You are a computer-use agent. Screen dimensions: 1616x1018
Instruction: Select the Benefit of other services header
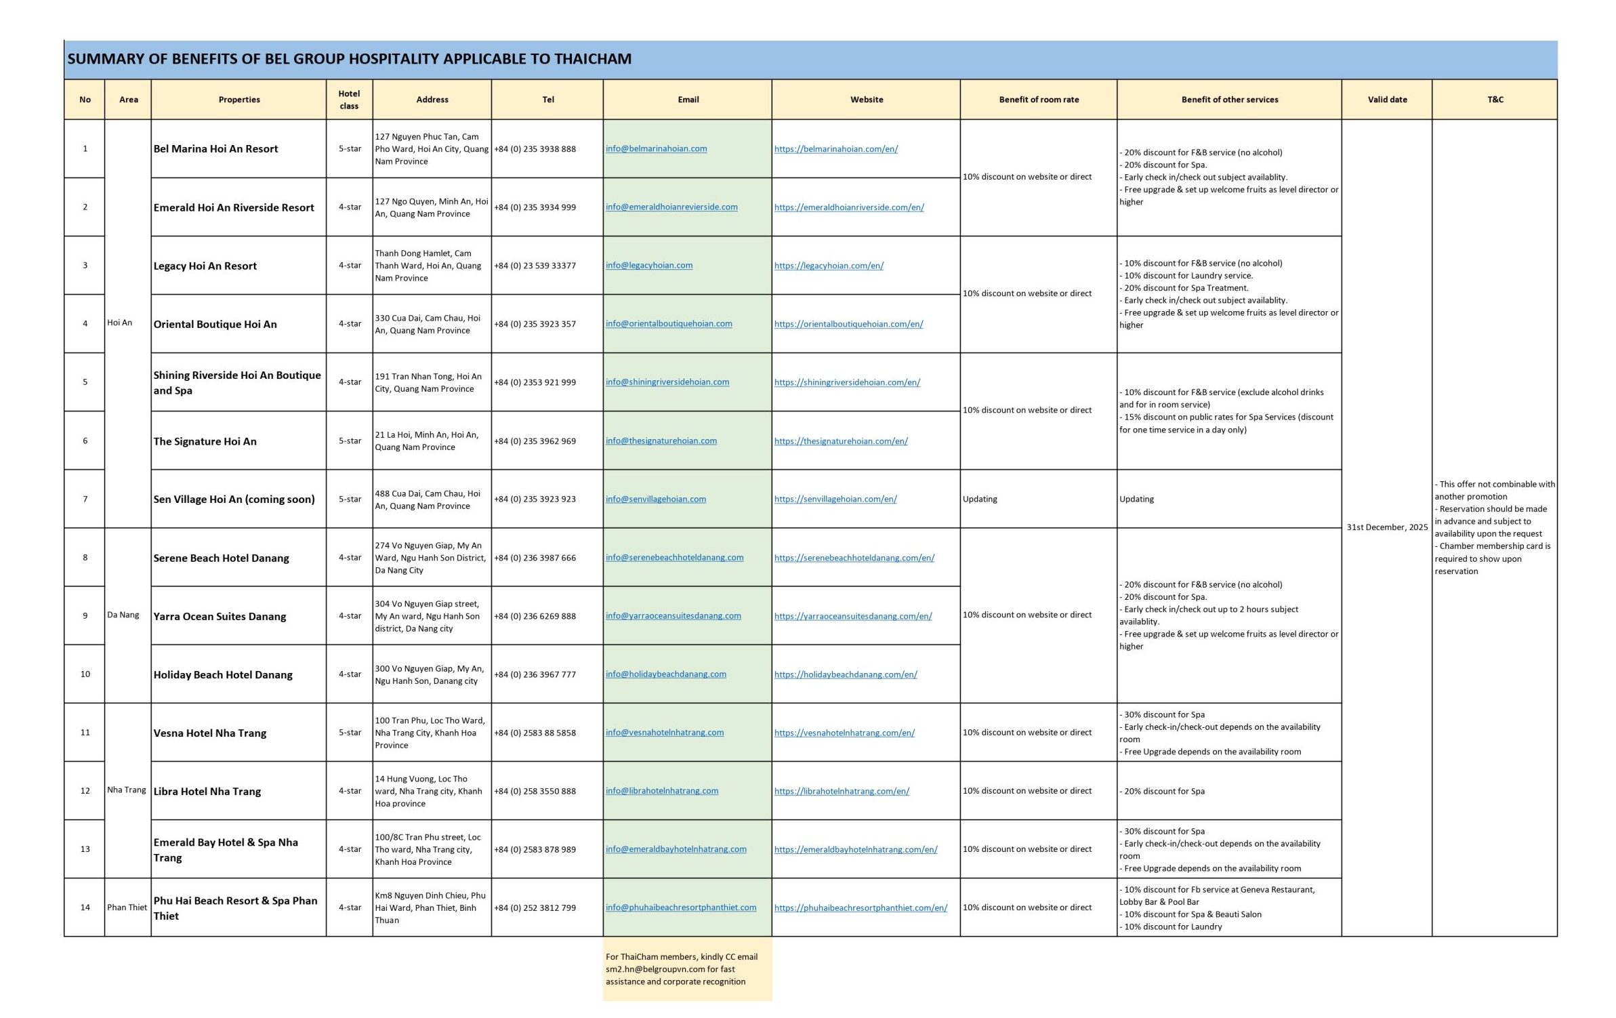(1229, 100)
